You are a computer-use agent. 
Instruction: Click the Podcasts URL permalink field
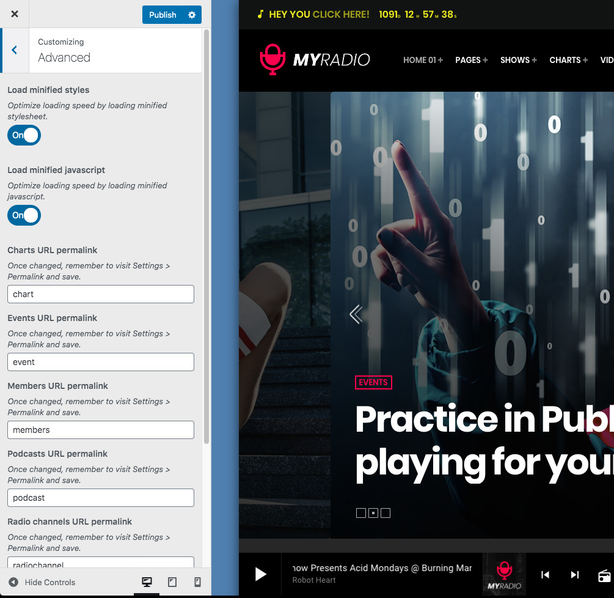[101, 497]
